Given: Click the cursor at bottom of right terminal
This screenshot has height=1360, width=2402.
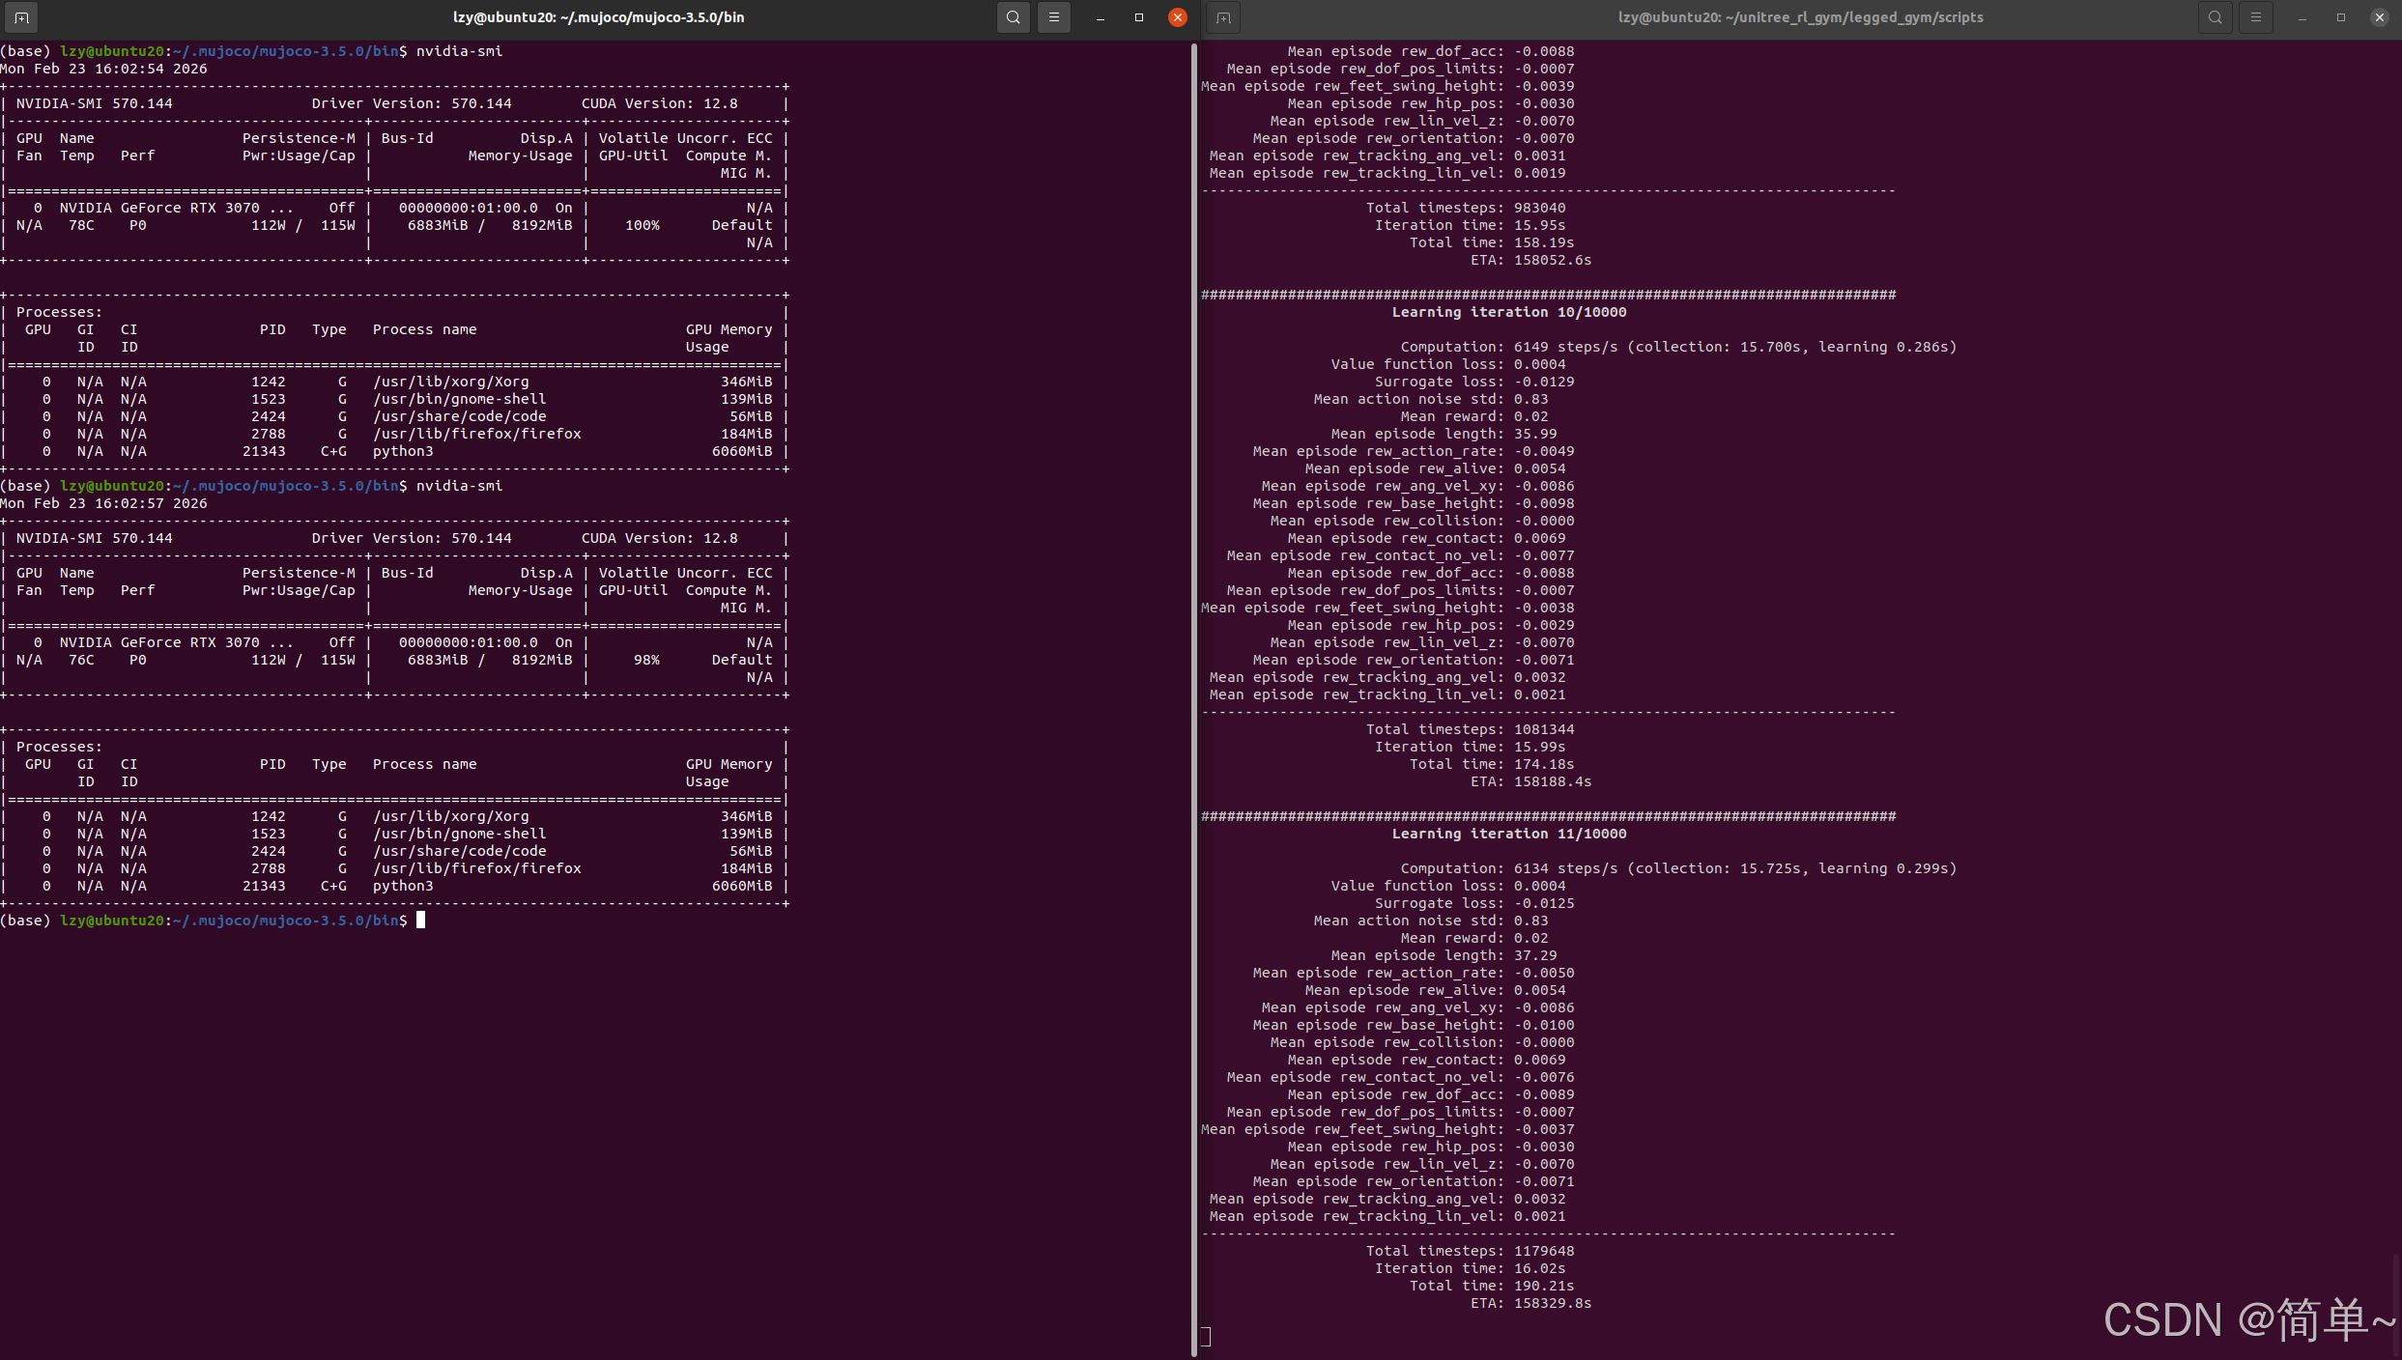Looking at the screenshot, I should coord(1206,1336).
